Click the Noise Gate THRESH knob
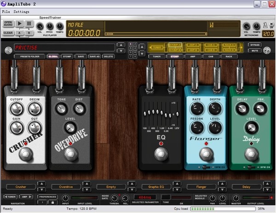Viewport: 276px width, 213px height. (x=114, y=198)
